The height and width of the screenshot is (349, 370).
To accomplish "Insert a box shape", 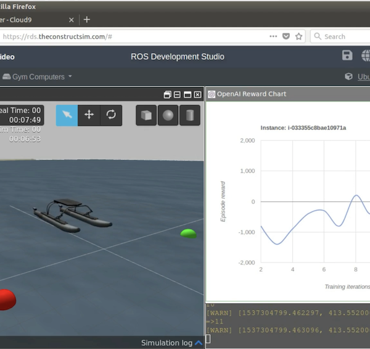I will 146,116.
